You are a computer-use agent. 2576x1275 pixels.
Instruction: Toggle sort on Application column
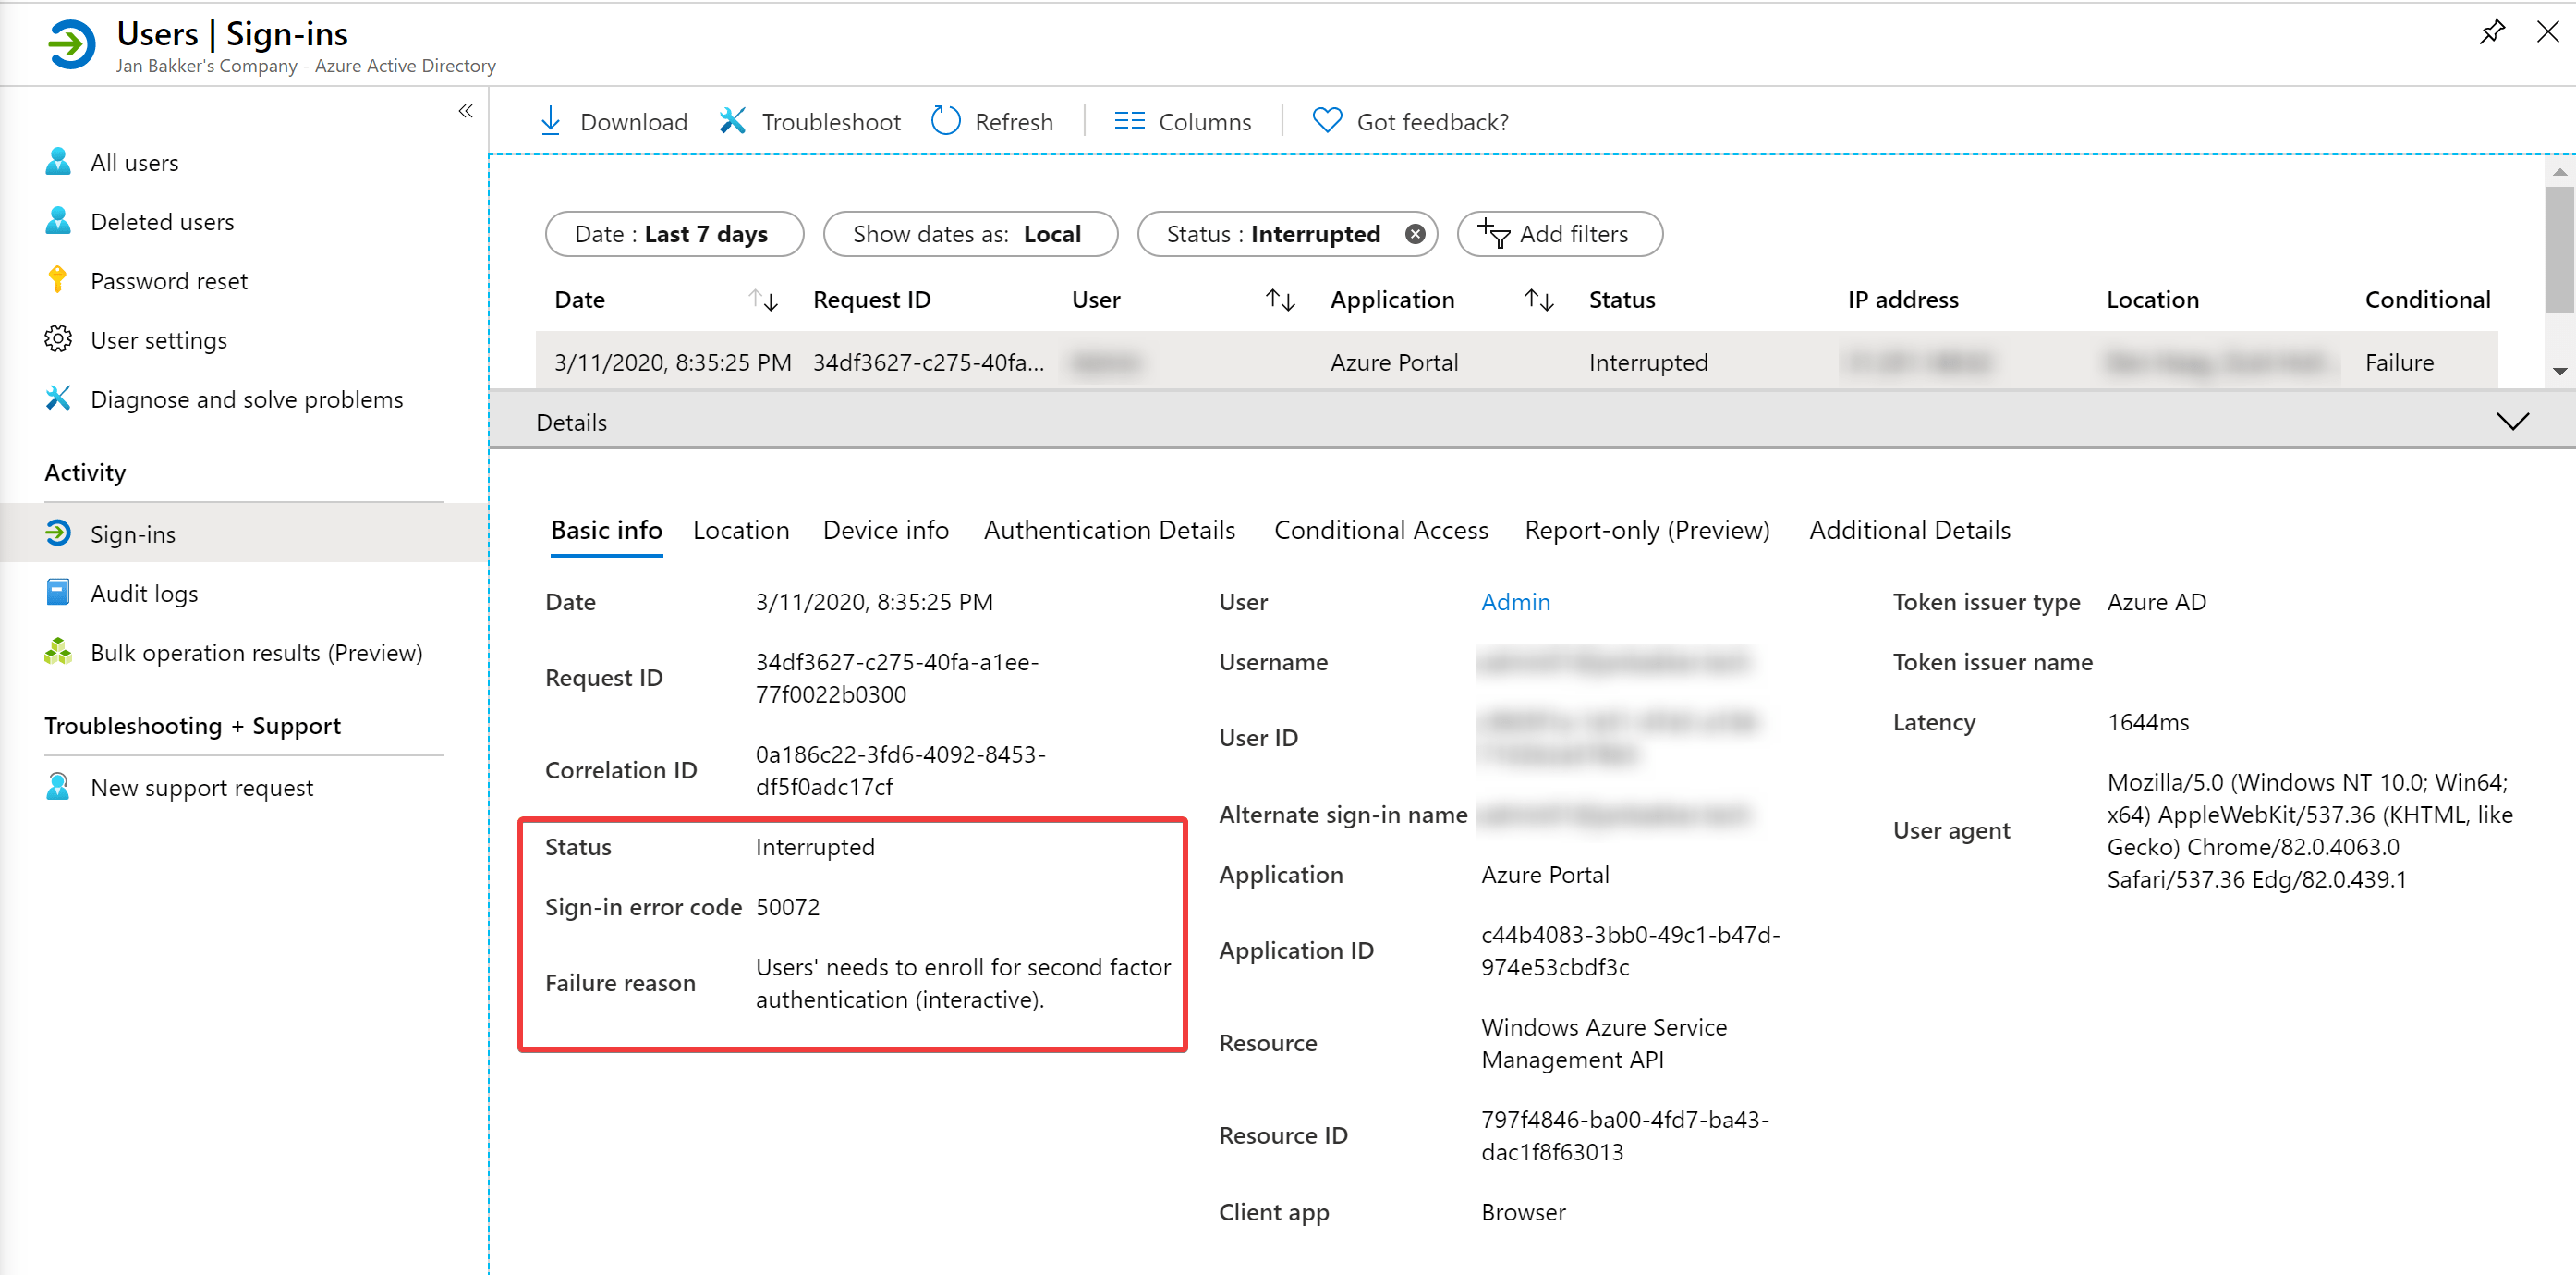tap(1539, 300)
